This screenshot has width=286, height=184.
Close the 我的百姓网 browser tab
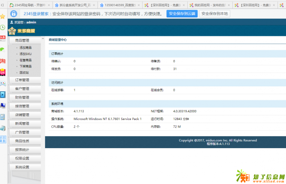pyautogui.click(x=229, y=4)
